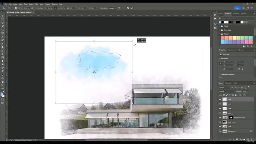The height and width of the screenshot is (144, 256).
Task: Hide Layer 5 visibility eye
Action: [220, 100]
